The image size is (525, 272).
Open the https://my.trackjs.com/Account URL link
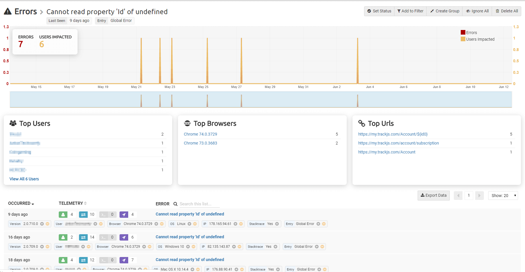click(x=387, y=152)
